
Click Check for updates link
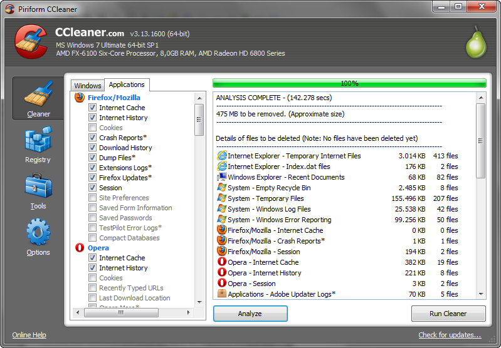click(x=450, y=335)
